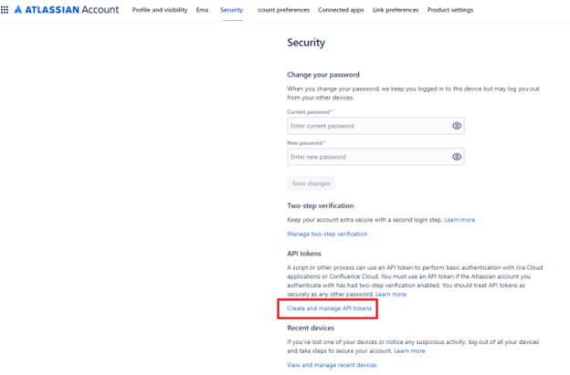Open View and manage recent devices

click(x=332, y=365)
